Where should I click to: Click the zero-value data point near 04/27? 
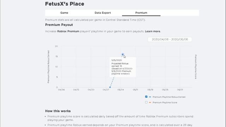(110, 87)
